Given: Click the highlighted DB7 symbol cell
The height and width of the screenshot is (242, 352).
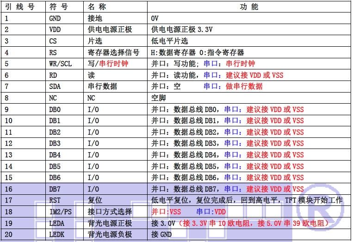Looking at the screenshot, I should (55, 189).
